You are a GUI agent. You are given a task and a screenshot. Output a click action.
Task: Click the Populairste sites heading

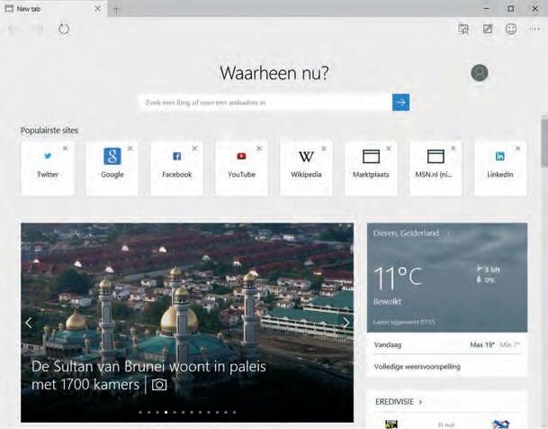[49, 130]
